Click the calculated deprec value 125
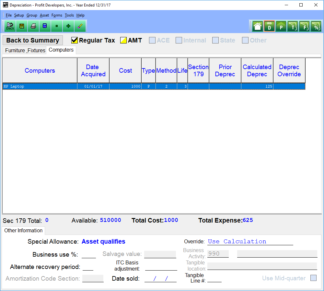 pyautogui.click(x=257, y=86)
